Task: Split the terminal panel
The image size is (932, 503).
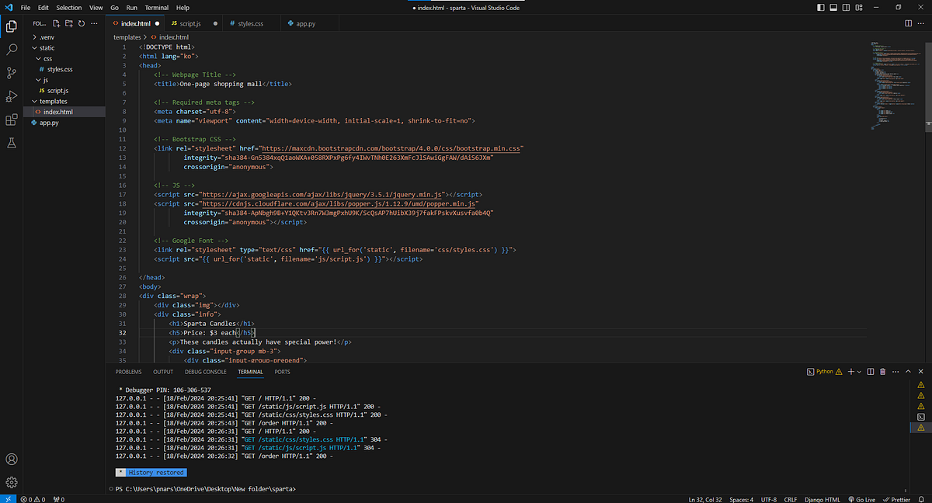Action: [x=870, y=371]
